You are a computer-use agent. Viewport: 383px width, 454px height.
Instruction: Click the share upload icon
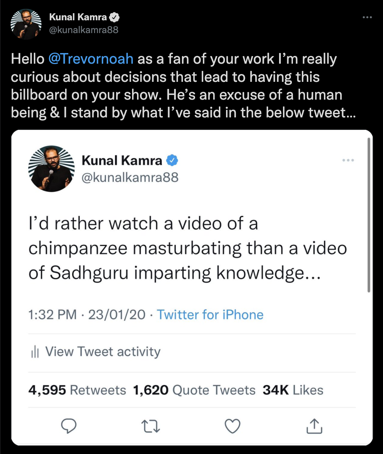(314, 426)
